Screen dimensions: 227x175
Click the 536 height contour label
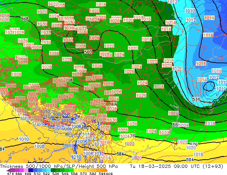(196, 99)
